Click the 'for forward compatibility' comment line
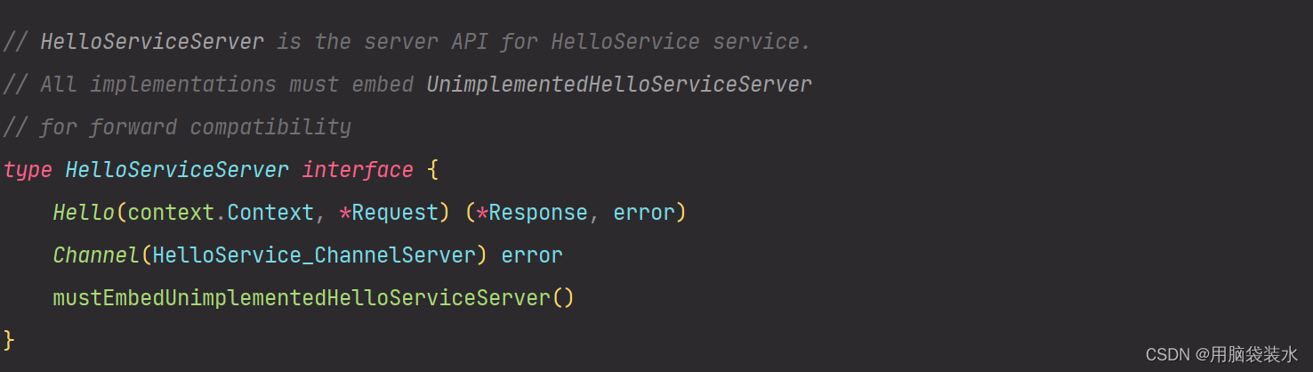Screen dimensions: 1313x372 (x=177, y=127)
